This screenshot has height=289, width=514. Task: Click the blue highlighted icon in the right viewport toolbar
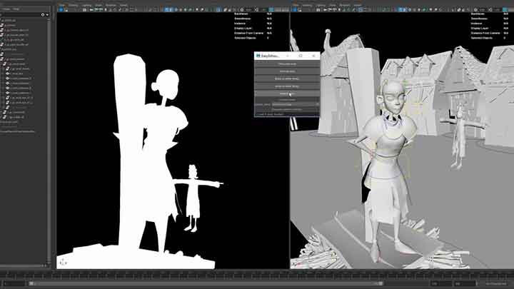(x=401, y=10)
